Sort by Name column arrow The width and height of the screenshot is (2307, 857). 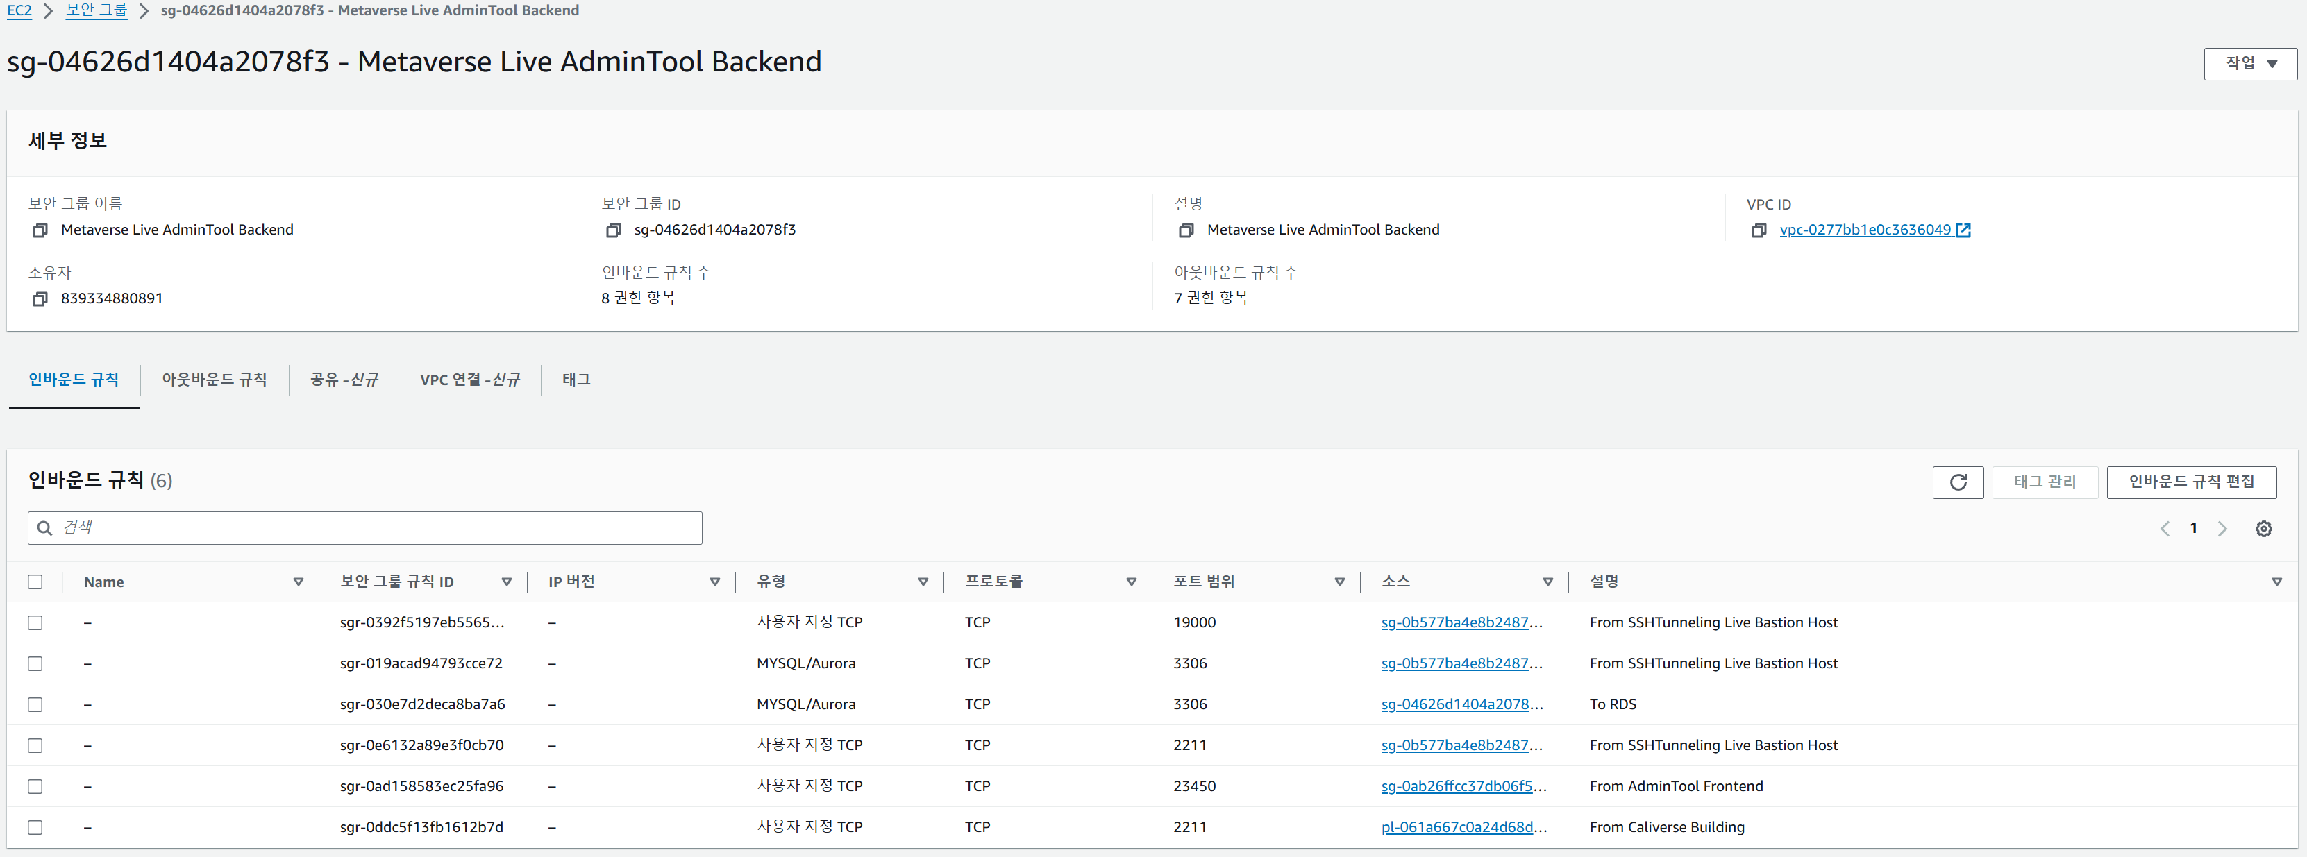[x=299, y=582]
